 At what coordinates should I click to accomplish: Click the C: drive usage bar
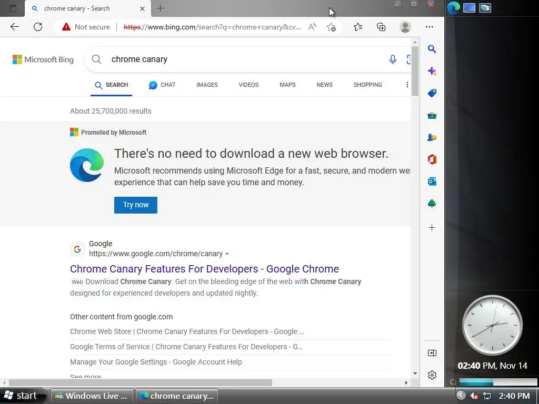pyautogui.click(x=498, y=382)
